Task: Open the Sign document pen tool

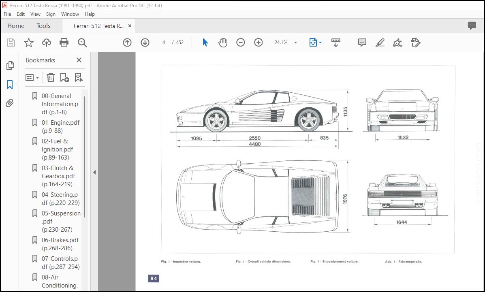Action: [397, 43]
